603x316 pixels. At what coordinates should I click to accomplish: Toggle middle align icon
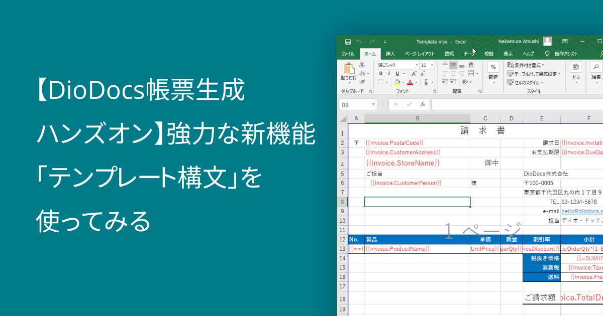coord(453,65)
